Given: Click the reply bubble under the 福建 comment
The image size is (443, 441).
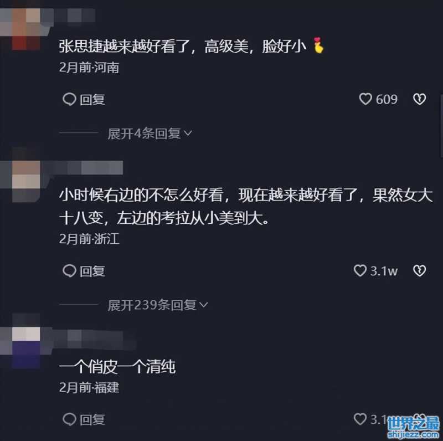Looking at the screenshot, I should pos(69,419).
